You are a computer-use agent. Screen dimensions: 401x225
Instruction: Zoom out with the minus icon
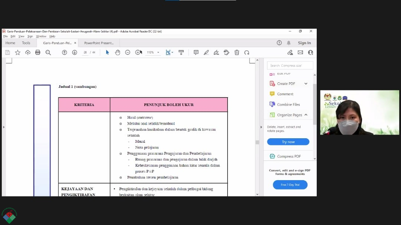[128, 52]
